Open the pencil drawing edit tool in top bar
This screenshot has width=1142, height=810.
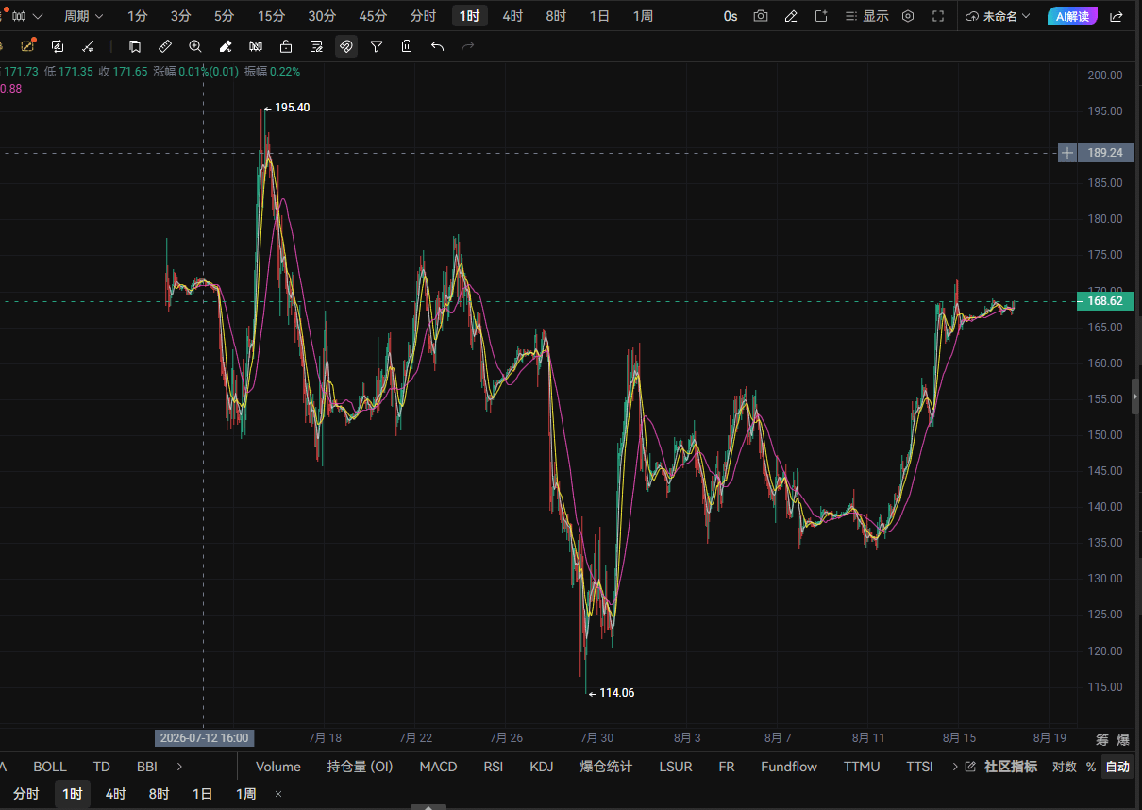791,16
